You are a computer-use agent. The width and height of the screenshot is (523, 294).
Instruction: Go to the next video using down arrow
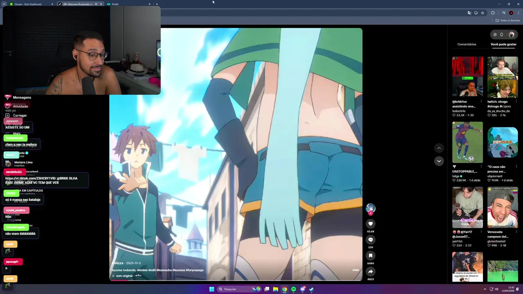(x=439, y=161)
